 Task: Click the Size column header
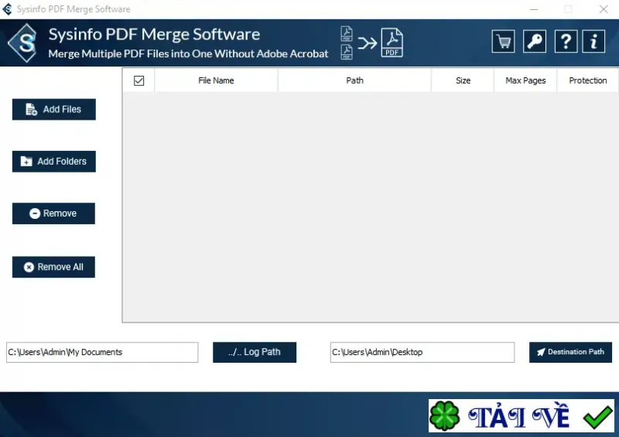point(463,80)
